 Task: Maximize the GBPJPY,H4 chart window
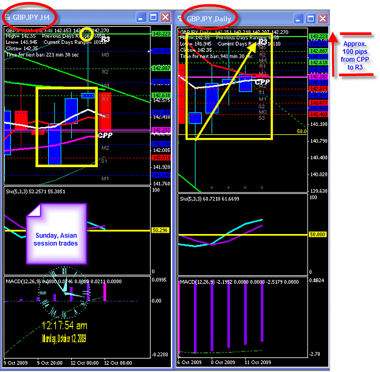pyautogui.click(x=153, y=17)
